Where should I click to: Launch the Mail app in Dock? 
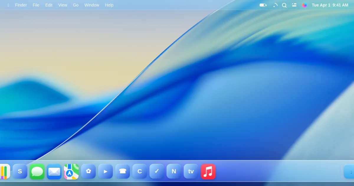[x=54, y=172]
